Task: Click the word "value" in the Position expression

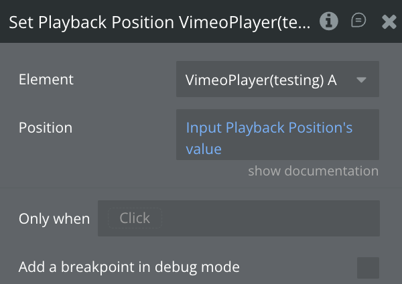Action: coord(204,149)
